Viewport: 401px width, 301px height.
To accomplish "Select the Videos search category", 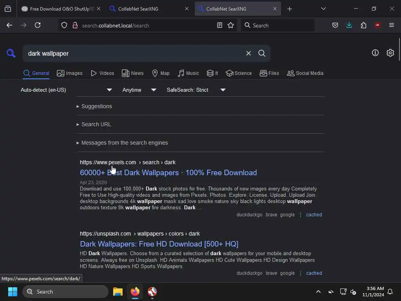I will 102,73.
